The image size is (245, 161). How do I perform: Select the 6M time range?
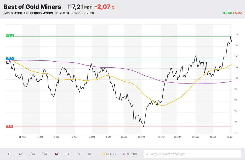[x=44, y=154]
